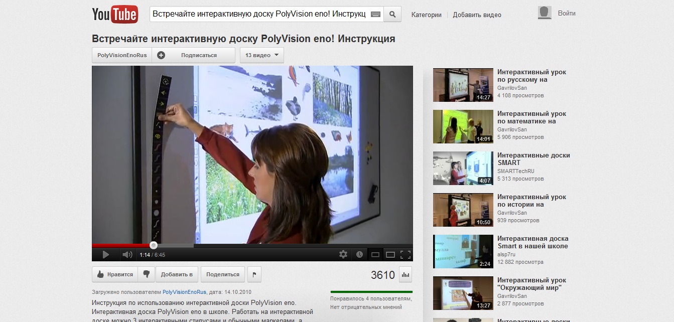Play the video with the play button
Viewport: 674px width, 322px height.
(105, 255)
